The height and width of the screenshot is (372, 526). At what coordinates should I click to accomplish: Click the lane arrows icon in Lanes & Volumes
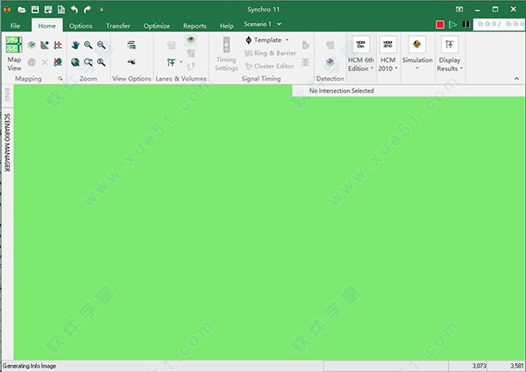[x=171, y=62]
